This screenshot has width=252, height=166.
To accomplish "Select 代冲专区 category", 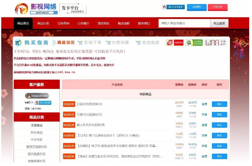I will 37,140.
